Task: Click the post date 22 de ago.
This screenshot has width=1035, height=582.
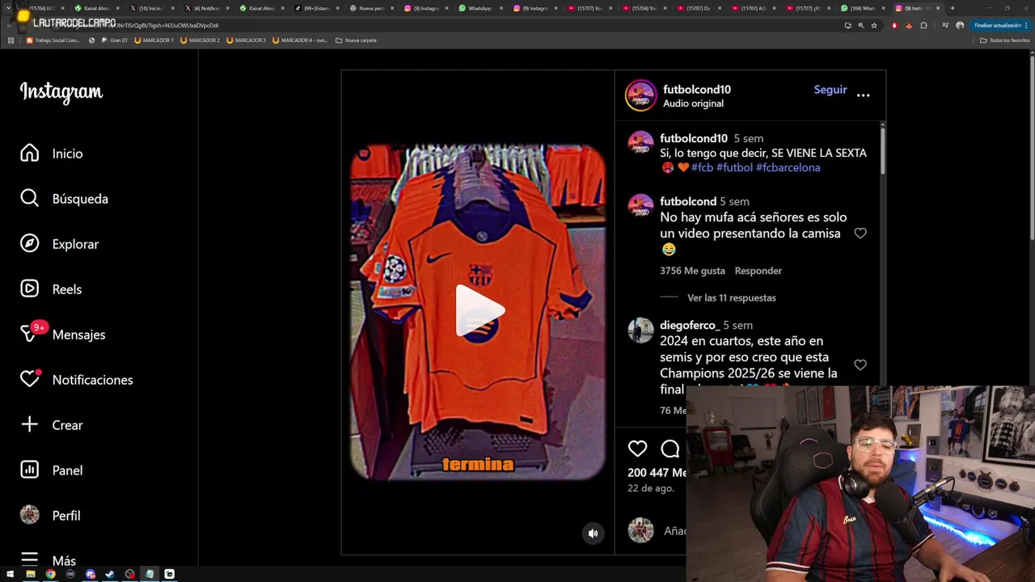Action: (x=650, y=488)
